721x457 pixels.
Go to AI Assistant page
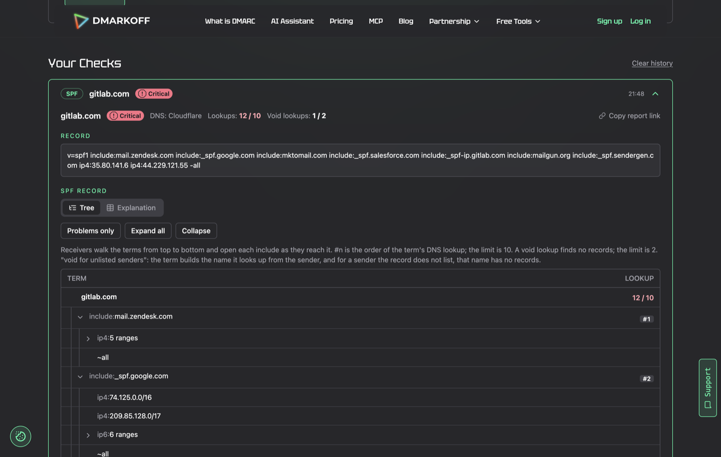tap(292, 21)
